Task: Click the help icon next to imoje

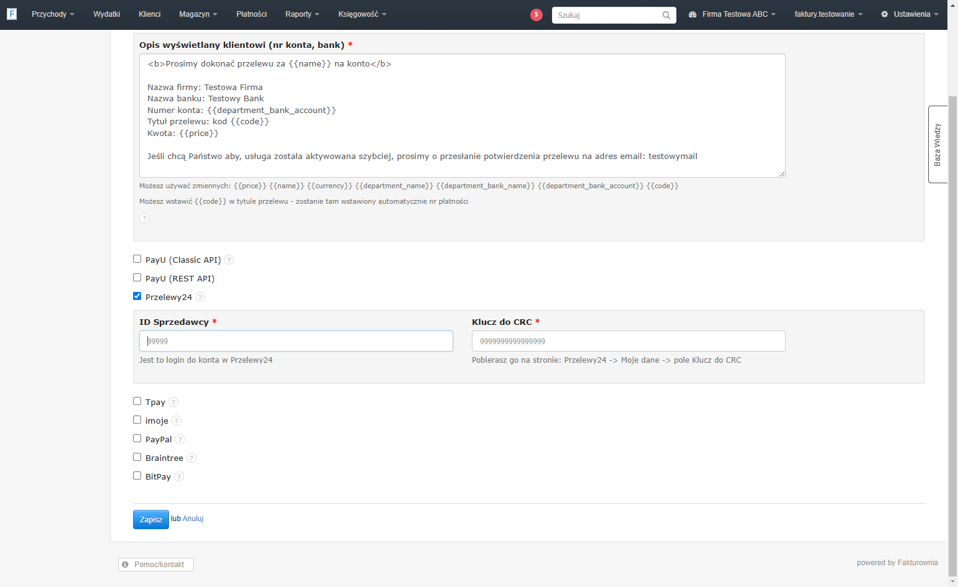Action: pos(177,421)
